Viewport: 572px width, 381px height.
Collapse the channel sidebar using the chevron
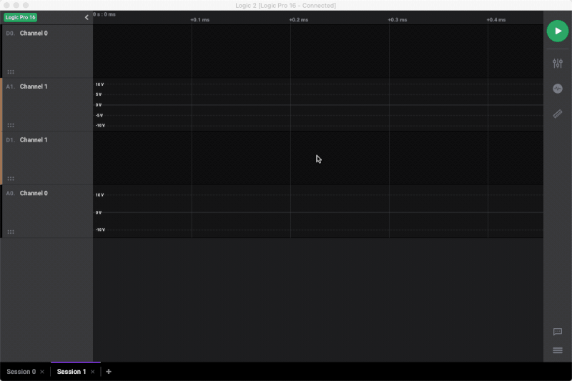(87, 17)
